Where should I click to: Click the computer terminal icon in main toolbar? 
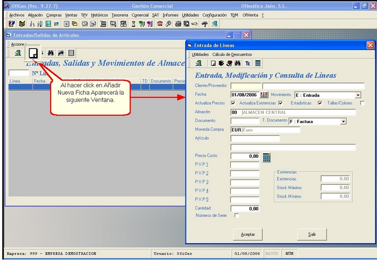103,24
